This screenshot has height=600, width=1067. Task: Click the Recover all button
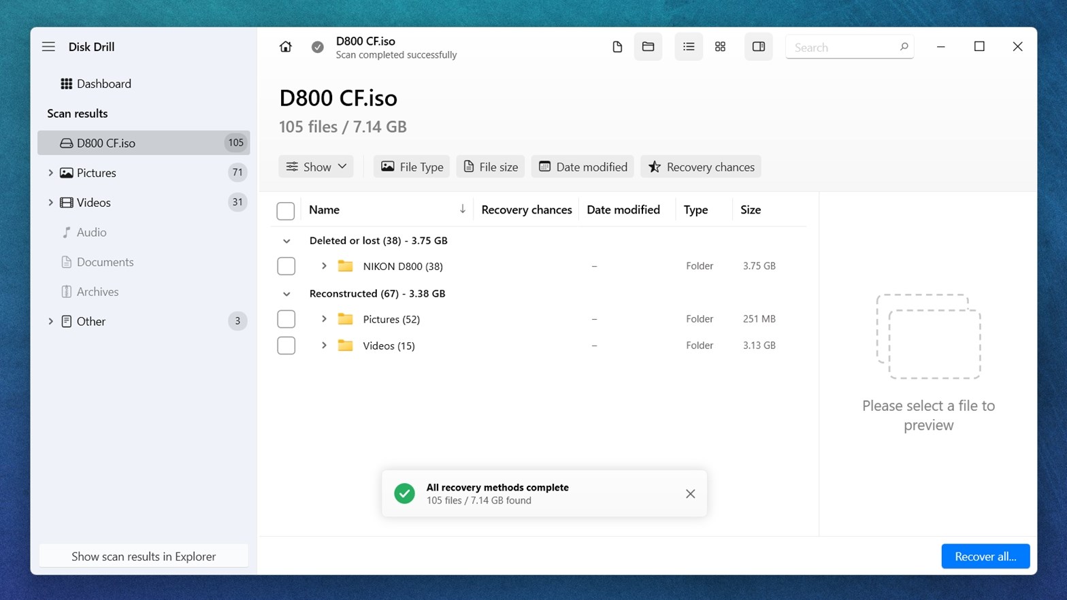(985, 556)
